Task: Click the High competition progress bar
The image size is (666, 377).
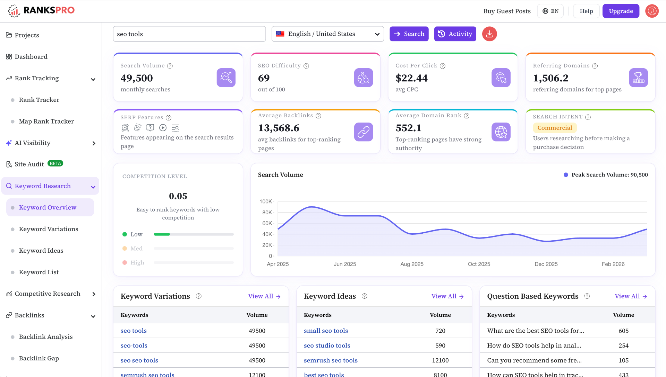Action: tap(194, 263)
